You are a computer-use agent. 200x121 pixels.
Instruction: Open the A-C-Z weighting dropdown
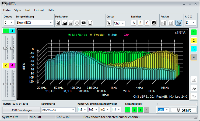click(190, 23)
